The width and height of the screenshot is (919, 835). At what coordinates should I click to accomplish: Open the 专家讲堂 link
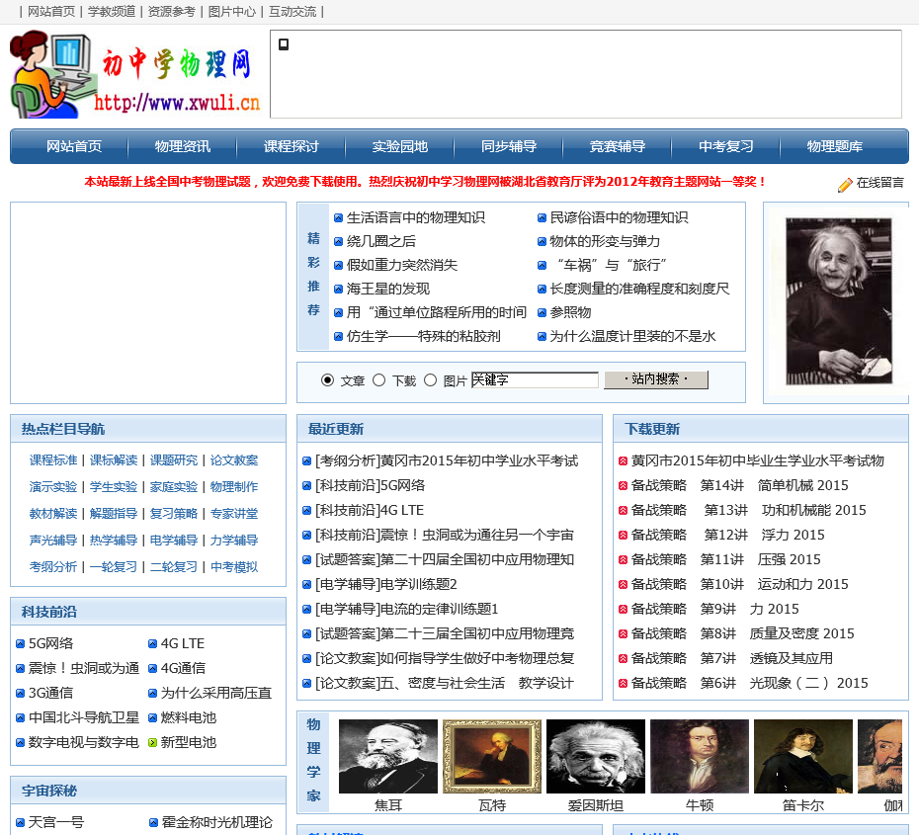(x=234, y=514)
